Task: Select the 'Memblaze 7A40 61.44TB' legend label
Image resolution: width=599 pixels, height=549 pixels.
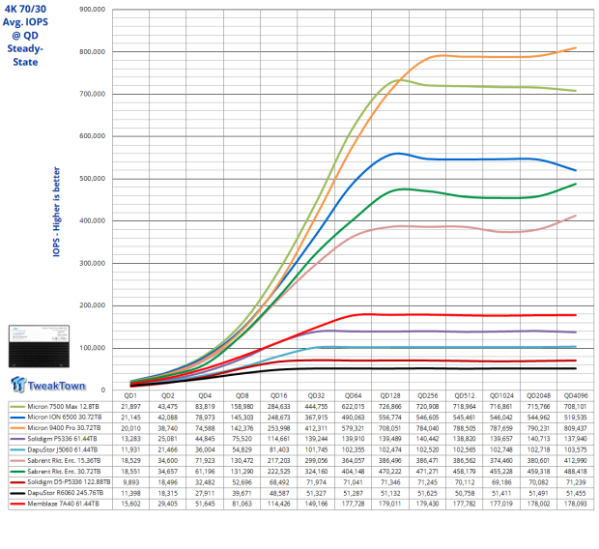Action: [x=63, y=504]
